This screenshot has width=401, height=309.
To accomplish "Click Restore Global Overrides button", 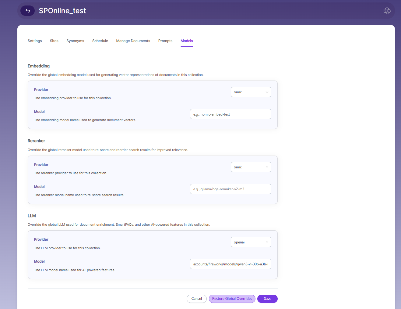I will 232,299.
